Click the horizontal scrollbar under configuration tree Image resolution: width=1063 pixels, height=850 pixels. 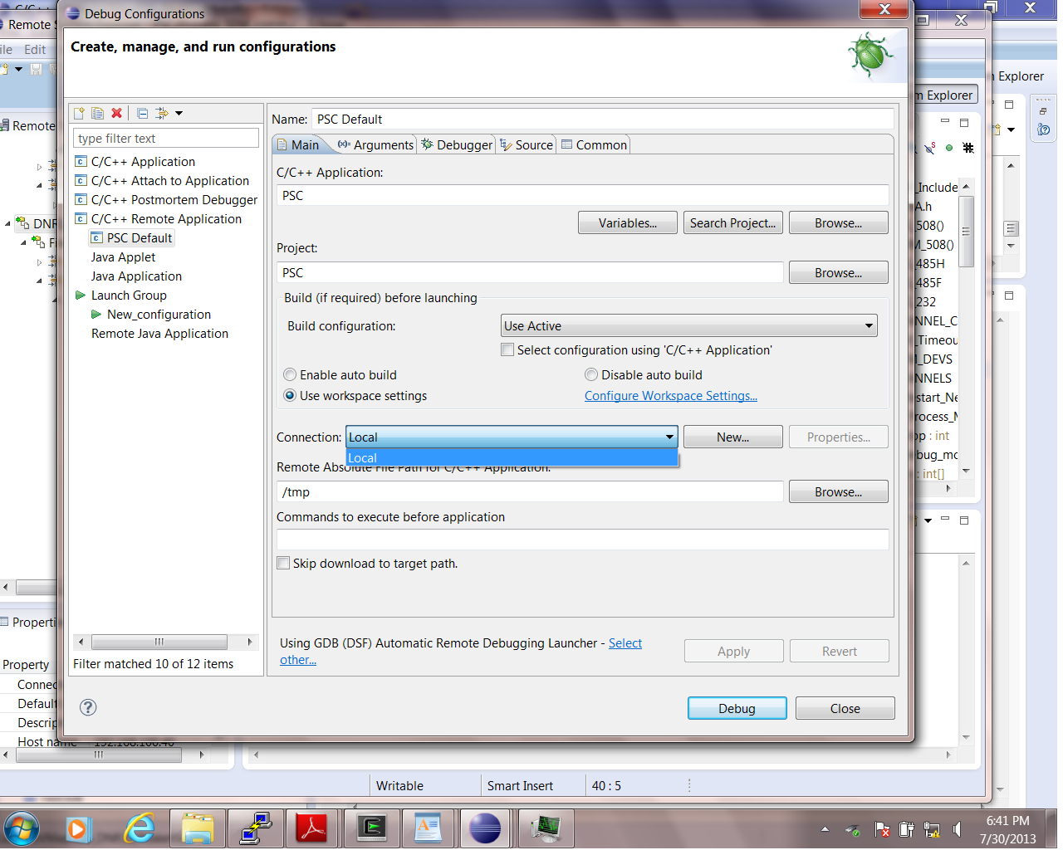tap(164, 642)
